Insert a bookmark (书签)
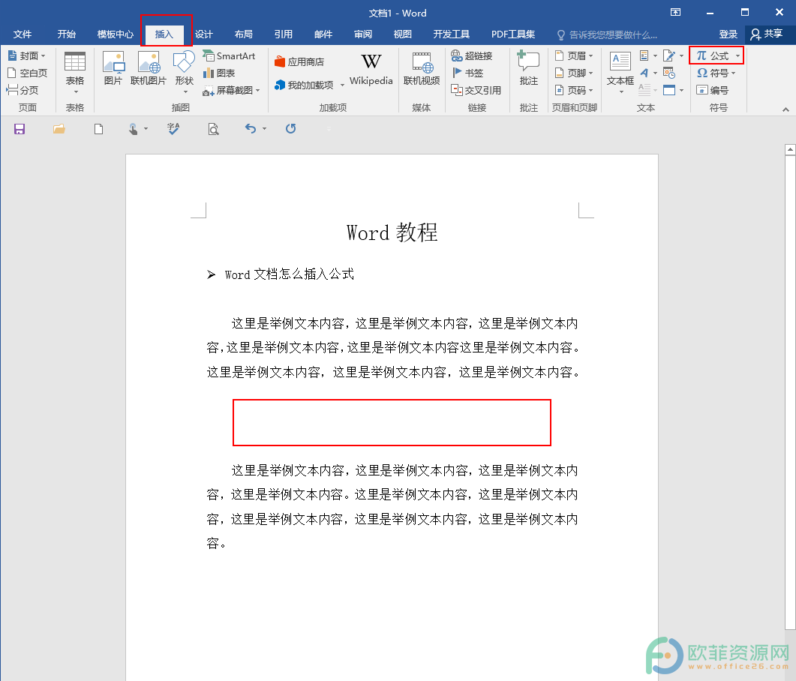 click(x=467, y=73)
